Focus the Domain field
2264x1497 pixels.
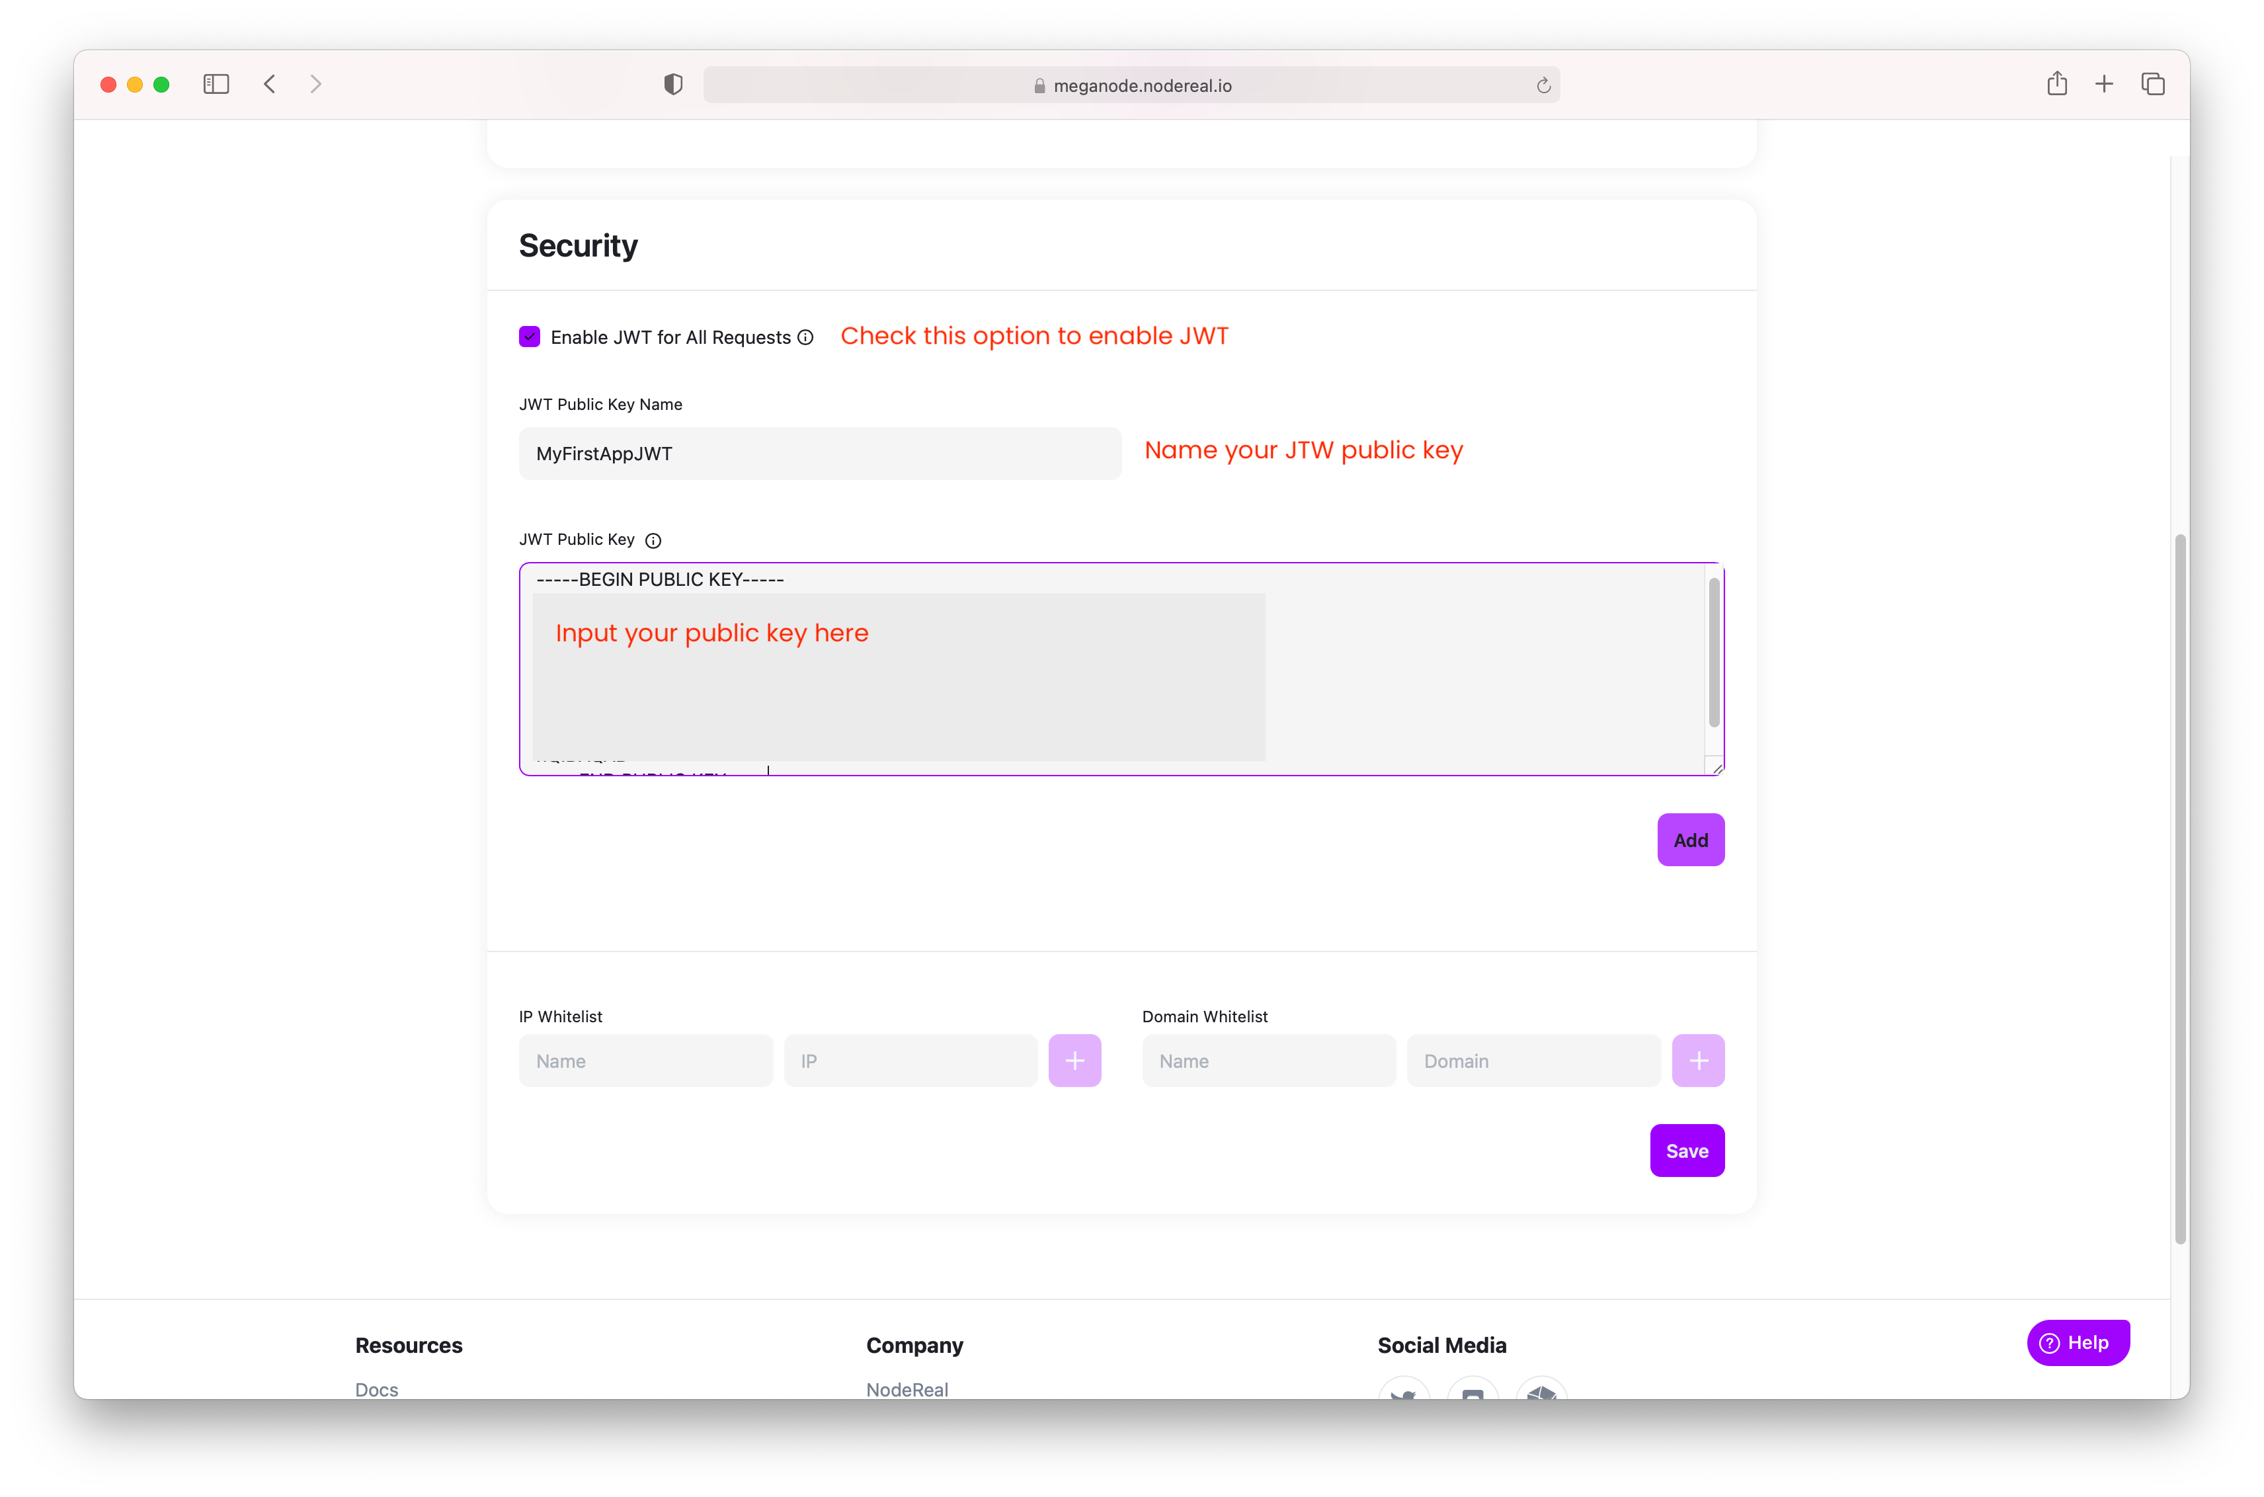pos(1534,1061)
